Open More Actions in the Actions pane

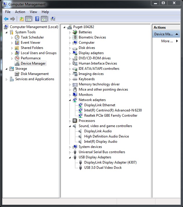click(167, 41)
